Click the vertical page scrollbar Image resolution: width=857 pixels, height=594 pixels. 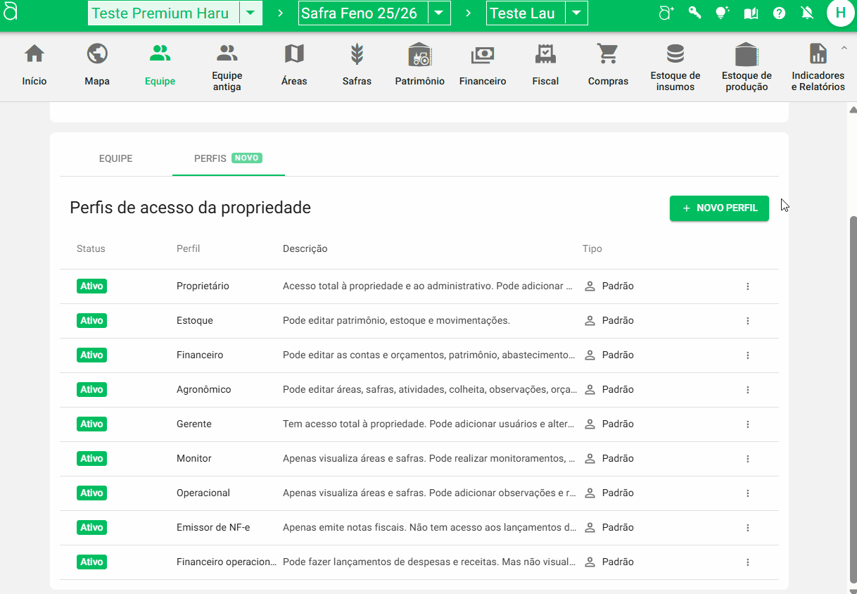pos(853,352)
